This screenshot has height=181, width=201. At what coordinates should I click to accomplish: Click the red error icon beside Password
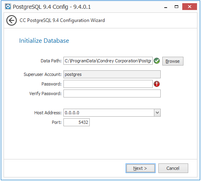tap(157, 84)
